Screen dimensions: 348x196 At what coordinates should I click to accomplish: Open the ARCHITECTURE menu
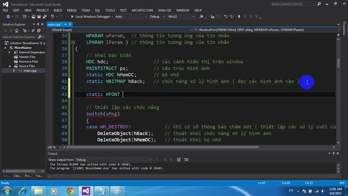(142, 10)
